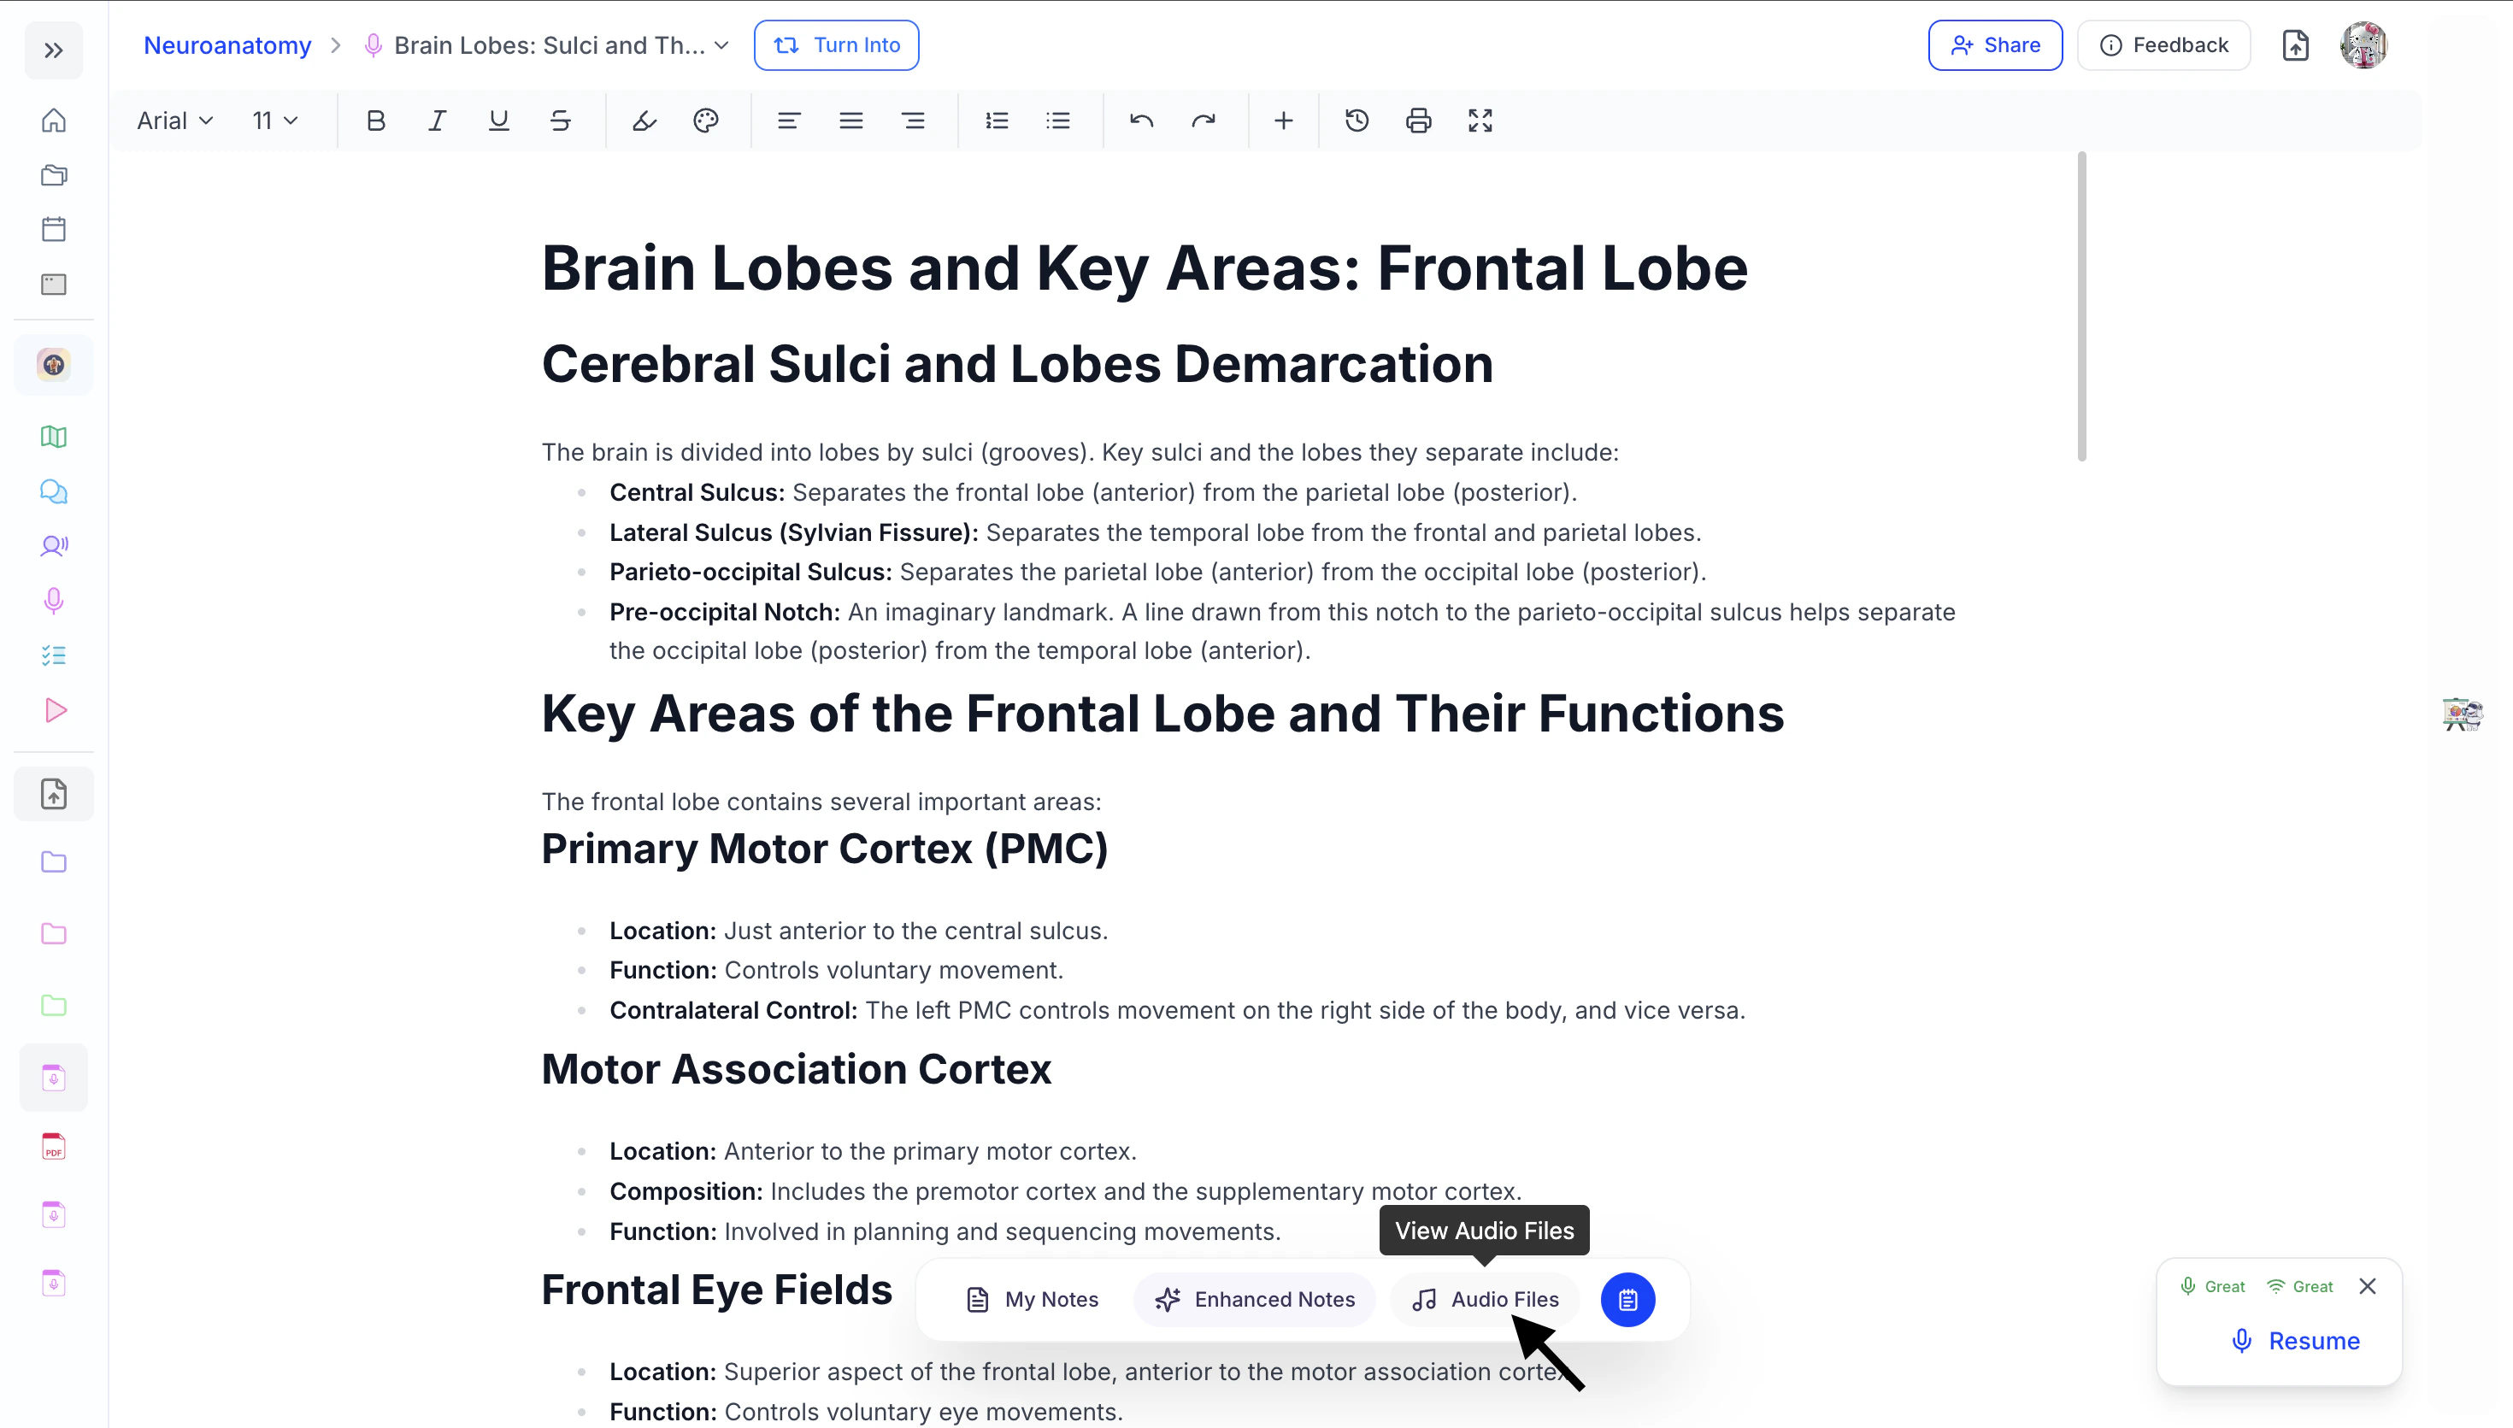The image size is (2513, 1428).
Task: Open the text color palette
Action: (705, 120)
